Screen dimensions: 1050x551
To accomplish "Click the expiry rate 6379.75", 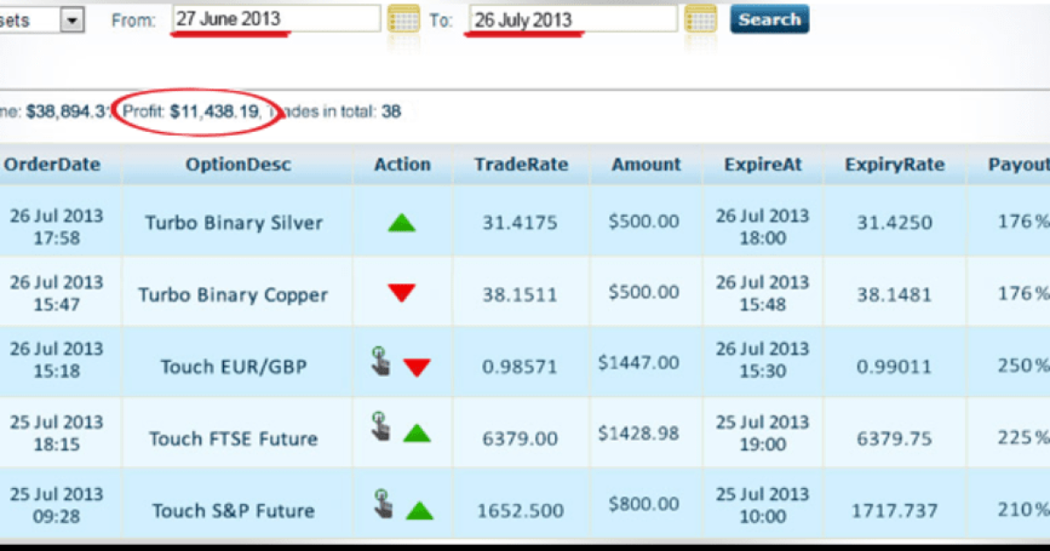I will pyautogui.click(x=895, y=438).
